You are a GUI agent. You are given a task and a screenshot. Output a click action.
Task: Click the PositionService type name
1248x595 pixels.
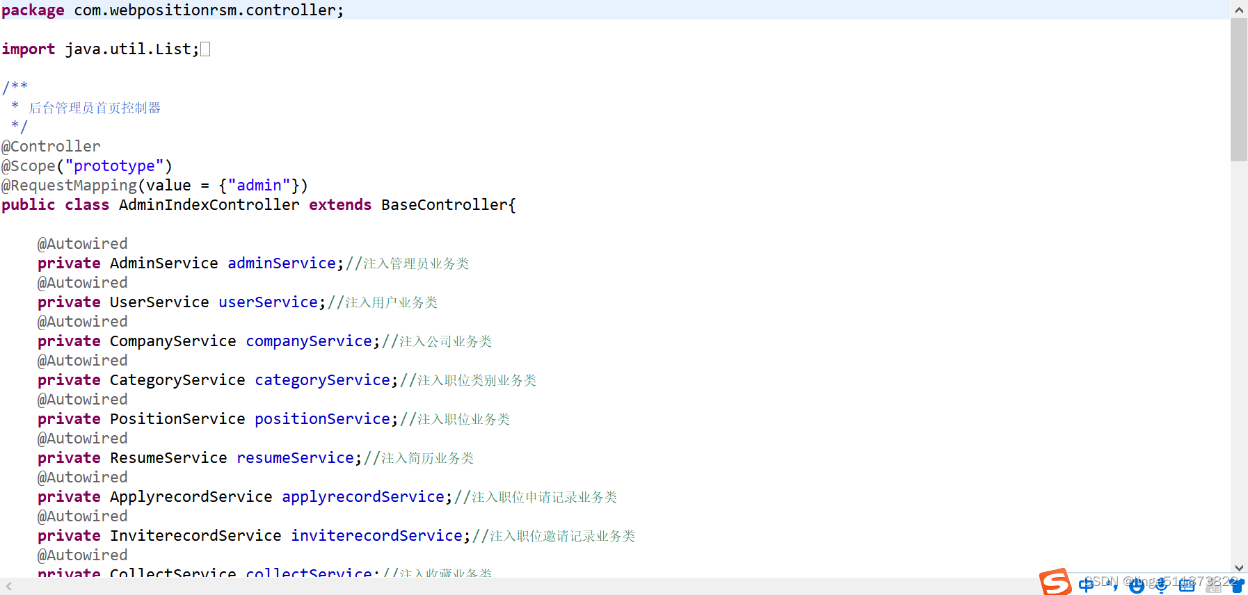(x=177, y=419)
